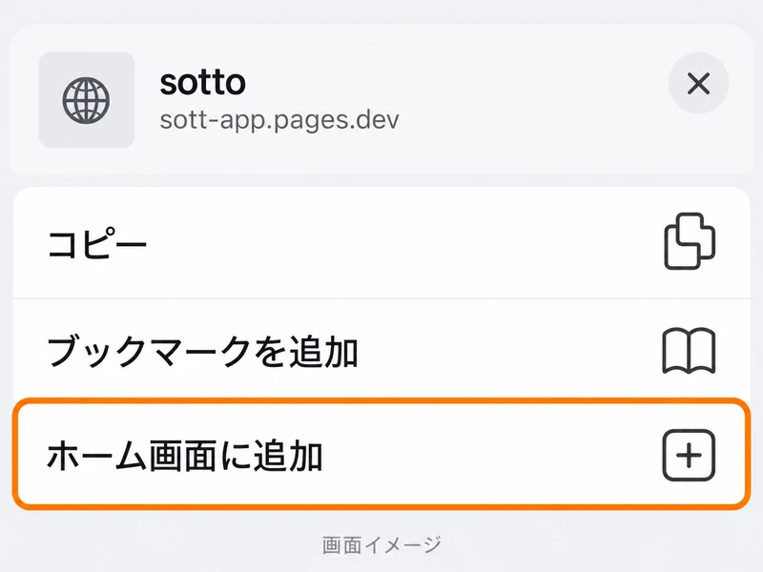Choose ブックマークを追加 menu entry
The width and height of the screenshot is (763, 572).
click(x=381, y=351)
